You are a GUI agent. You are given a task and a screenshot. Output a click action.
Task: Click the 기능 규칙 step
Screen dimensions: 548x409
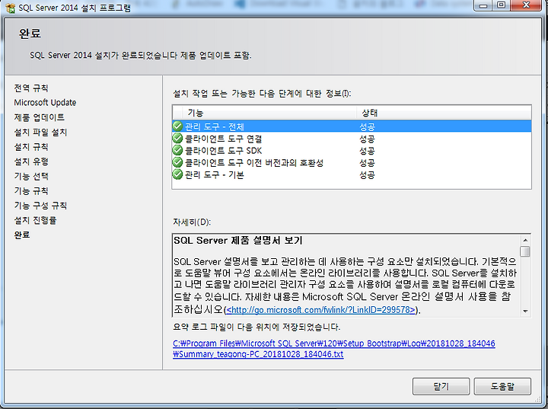(31, 190)
